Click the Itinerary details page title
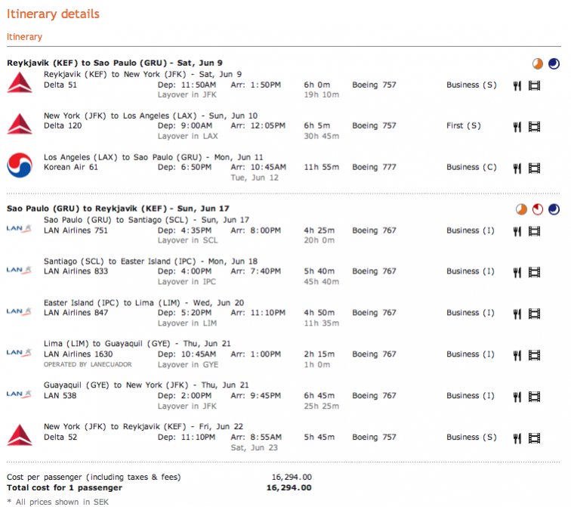Screen dimensions: 571x507 coord(53,14)
